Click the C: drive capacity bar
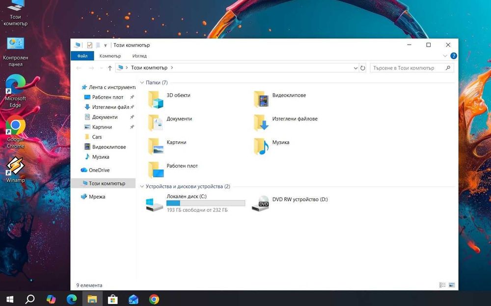The height and width of the screenshot is (306, 491). click(206, 204)
